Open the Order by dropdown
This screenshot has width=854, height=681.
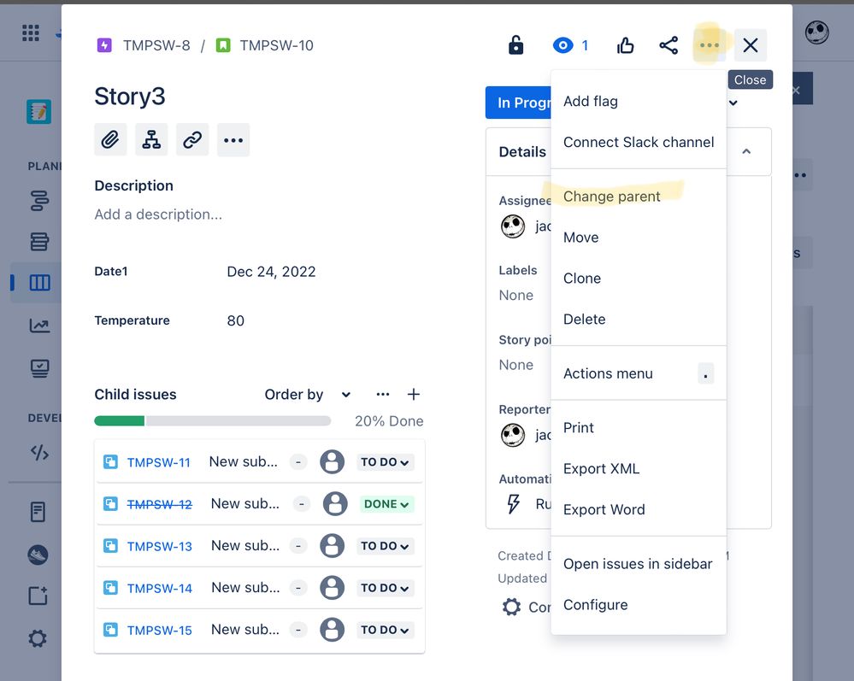point(308,394)
